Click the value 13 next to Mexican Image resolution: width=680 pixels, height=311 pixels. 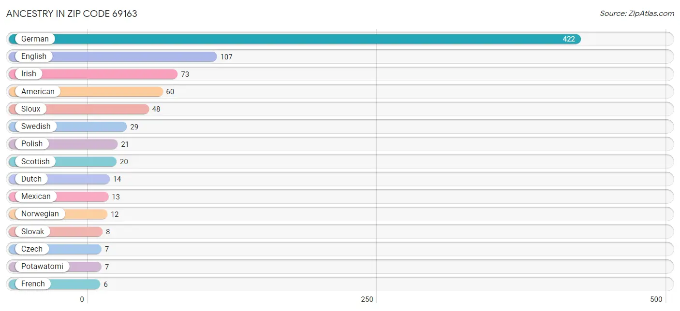coord(116,197)
